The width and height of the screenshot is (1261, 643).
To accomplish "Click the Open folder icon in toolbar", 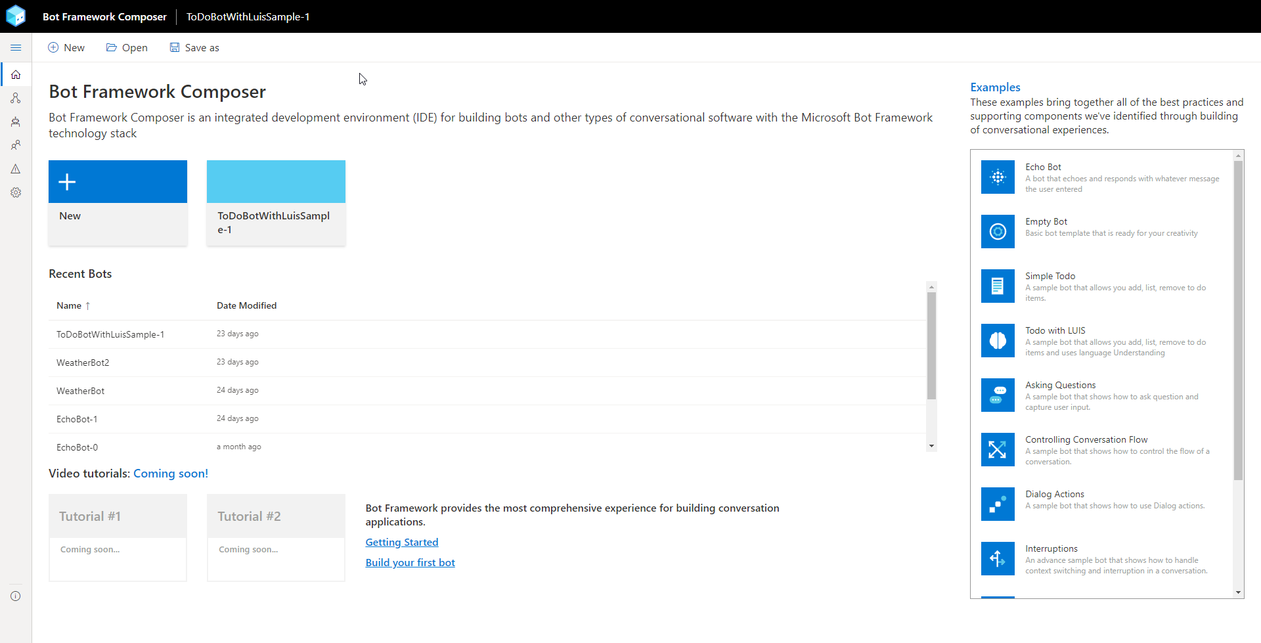I will 111,47.
